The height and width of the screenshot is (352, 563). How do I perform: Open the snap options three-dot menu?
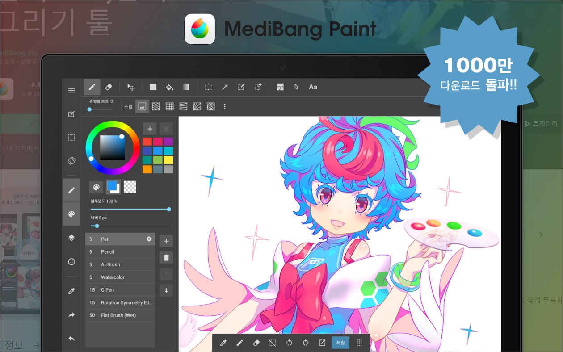click(225, 107)
